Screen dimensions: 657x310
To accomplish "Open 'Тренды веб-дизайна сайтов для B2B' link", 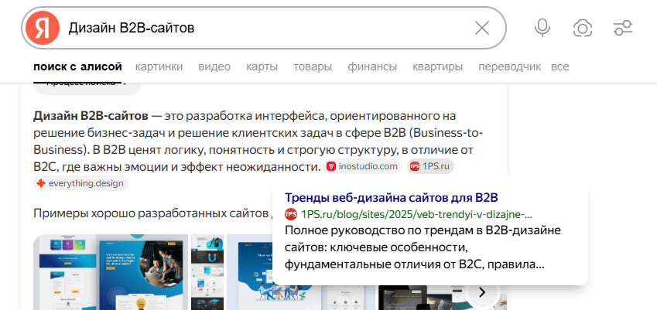I will click(x=392, y=197).
